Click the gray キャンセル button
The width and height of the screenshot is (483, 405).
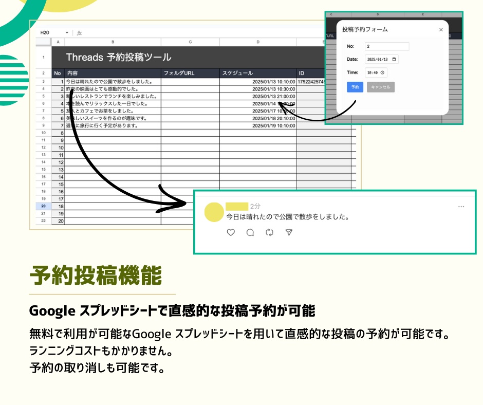click(380, 87)
